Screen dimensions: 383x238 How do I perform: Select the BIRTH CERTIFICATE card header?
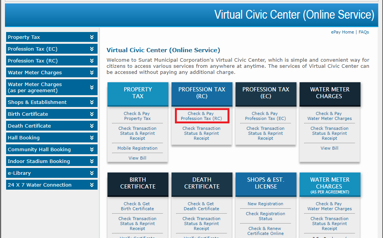coord(138,184)
